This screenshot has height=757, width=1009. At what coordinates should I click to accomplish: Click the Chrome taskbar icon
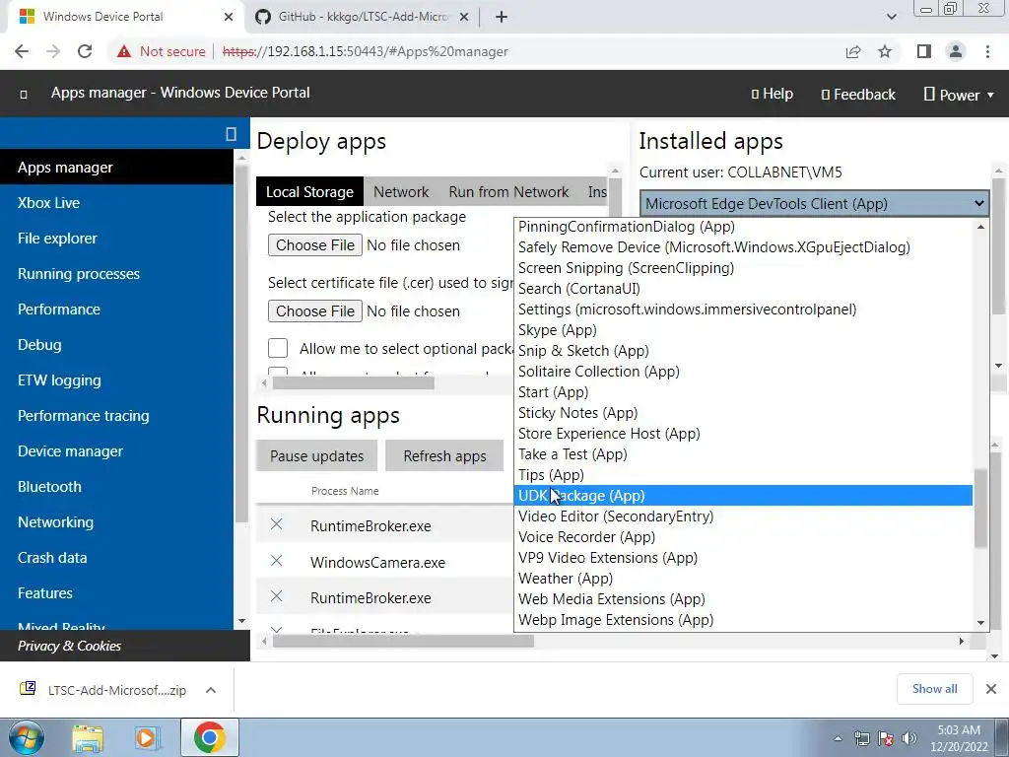[209, 737]
